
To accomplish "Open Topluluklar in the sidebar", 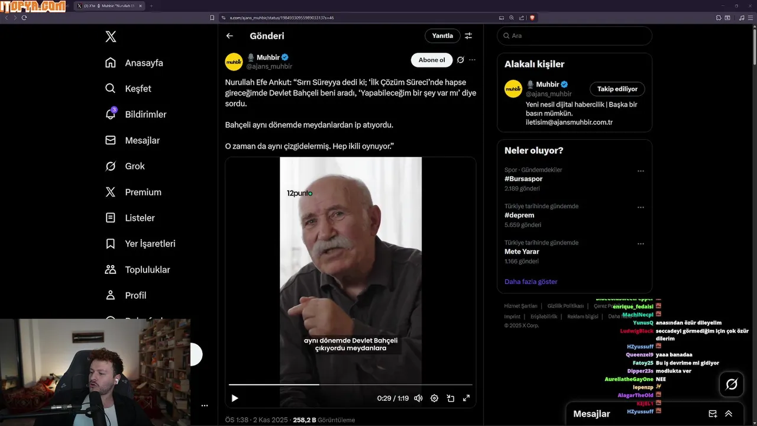I will point(137,270).
